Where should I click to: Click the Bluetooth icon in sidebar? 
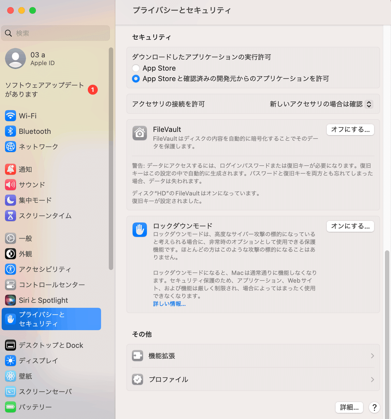pos(10,131)
